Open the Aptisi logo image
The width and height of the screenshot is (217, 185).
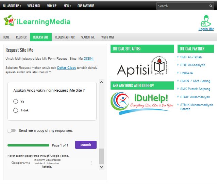(x=142, y=66)
